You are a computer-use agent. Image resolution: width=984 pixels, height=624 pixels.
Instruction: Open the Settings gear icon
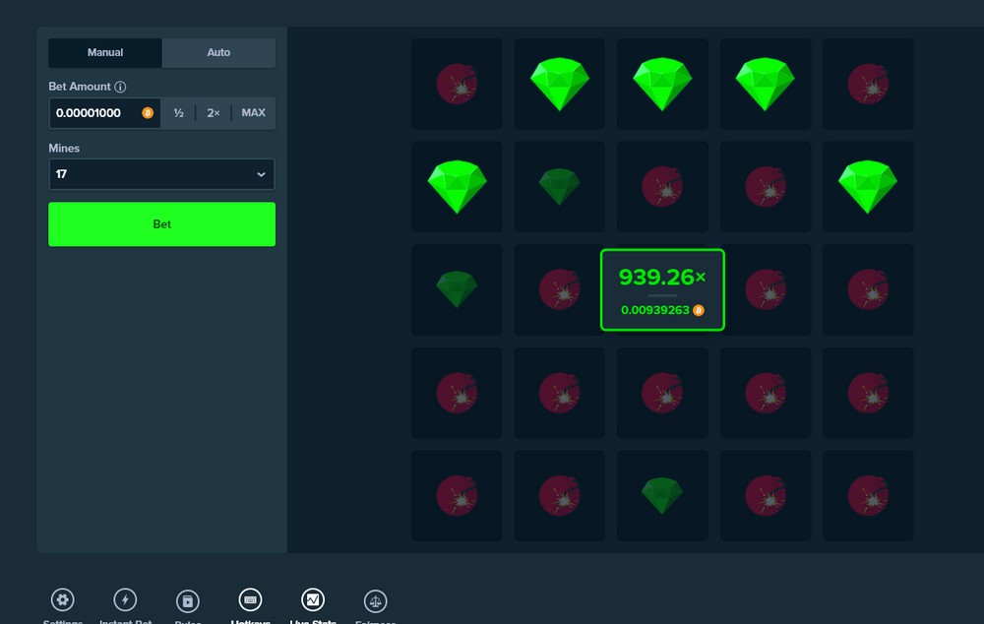(63, 599)
